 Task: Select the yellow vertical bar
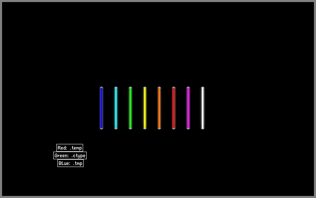(145, 108)
